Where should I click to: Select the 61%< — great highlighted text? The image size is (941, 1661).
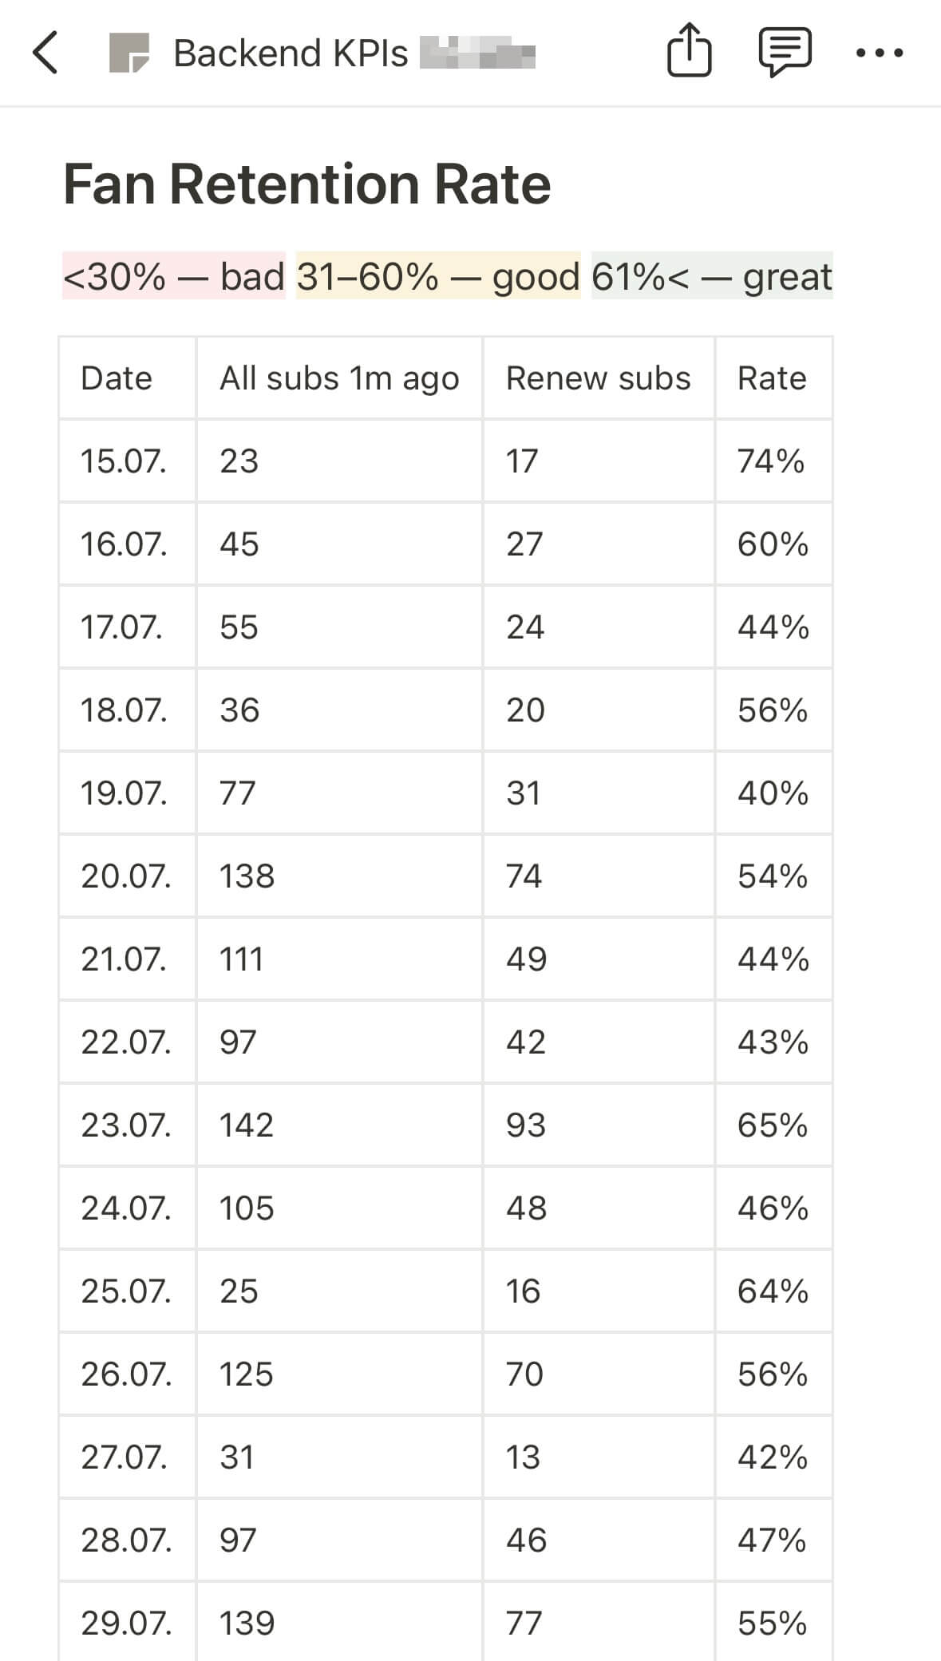[x=712, y=277]
